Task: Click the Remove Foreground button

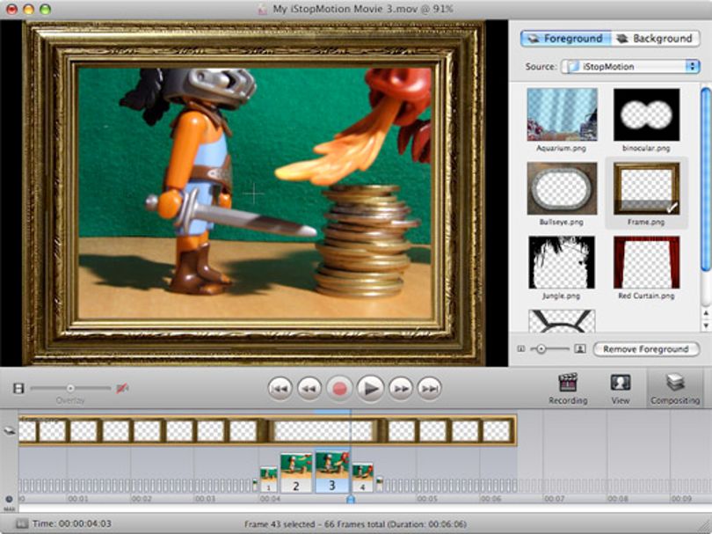Action: coord(646,349)
